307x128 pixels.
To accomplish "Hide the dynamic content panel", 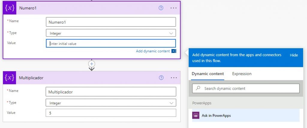I will tap(294, 55).
